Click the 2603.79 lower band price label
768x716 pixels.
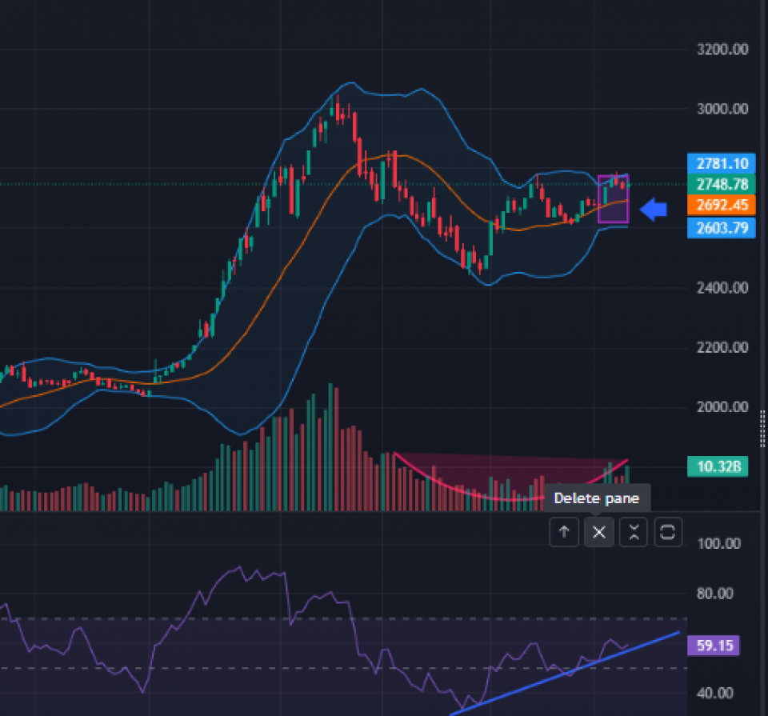[722, 227]
